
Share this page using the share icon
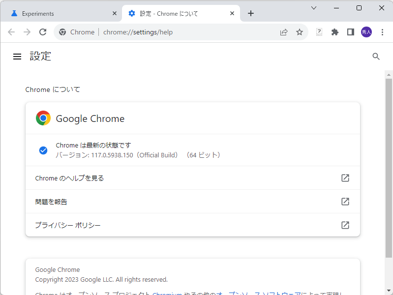[284, 32]
